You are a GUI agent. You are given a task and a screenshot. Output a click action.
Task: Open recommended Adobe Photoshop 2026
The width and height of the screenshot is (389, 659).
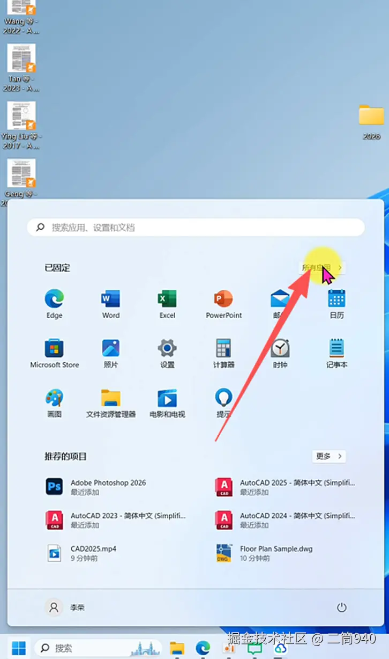[115, 487]
